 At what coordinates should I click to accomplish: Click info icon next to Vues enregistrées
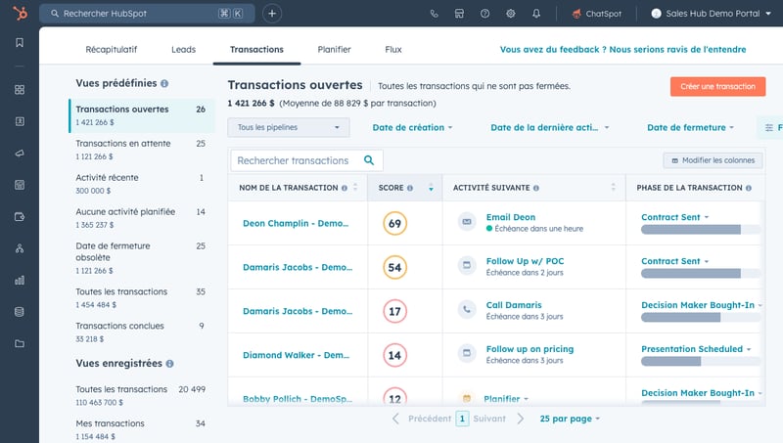click(169, 364)
